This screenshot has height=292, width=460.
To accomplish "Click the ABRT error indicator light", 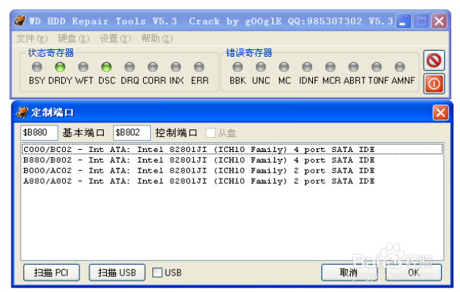I will [353, 67].
